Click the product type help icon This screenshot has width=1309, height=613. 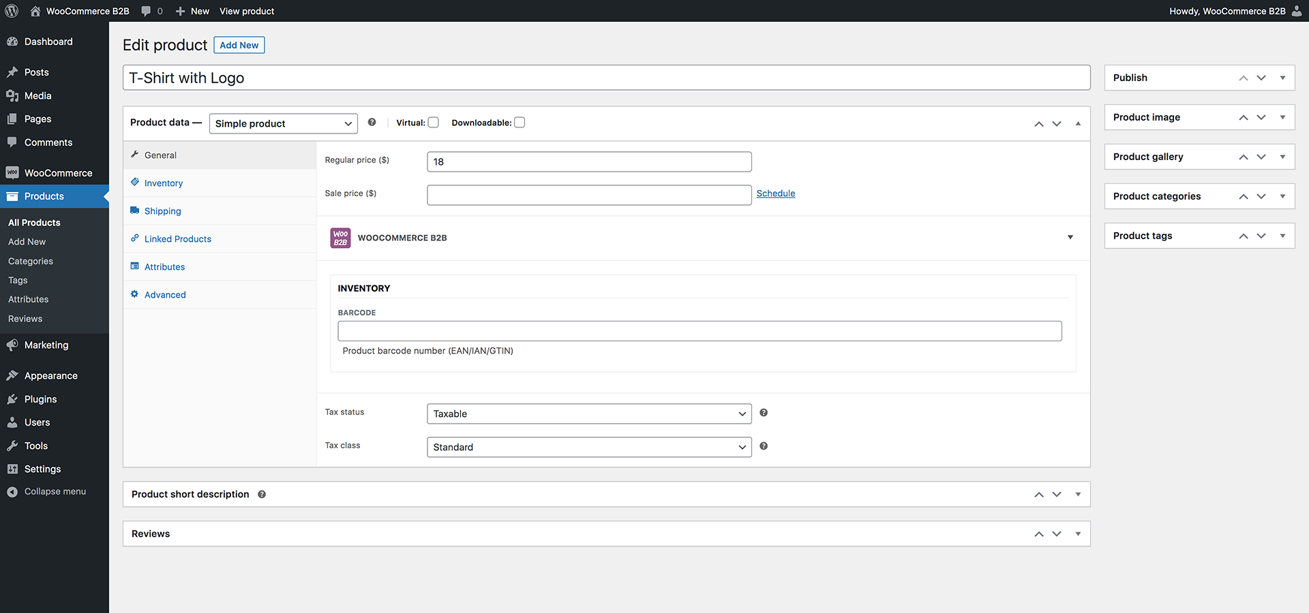tap(372, 123)
